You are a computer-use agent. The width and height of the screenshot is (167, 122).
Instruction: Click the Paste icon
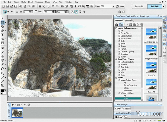coord(48,6)
